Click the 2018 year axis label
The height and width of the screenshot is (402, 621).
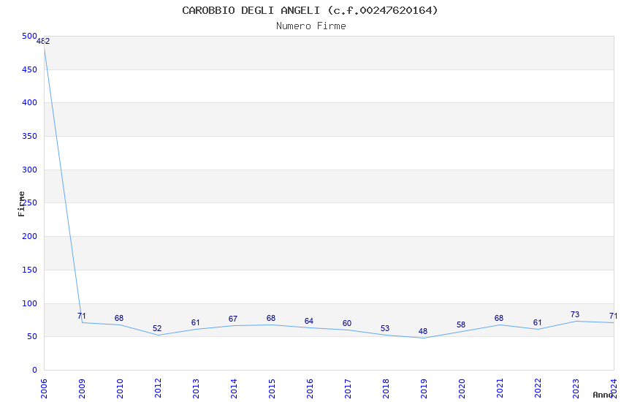386,389
